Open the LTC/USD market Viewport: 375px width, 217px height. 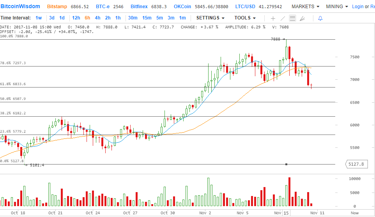coord(246,7)
